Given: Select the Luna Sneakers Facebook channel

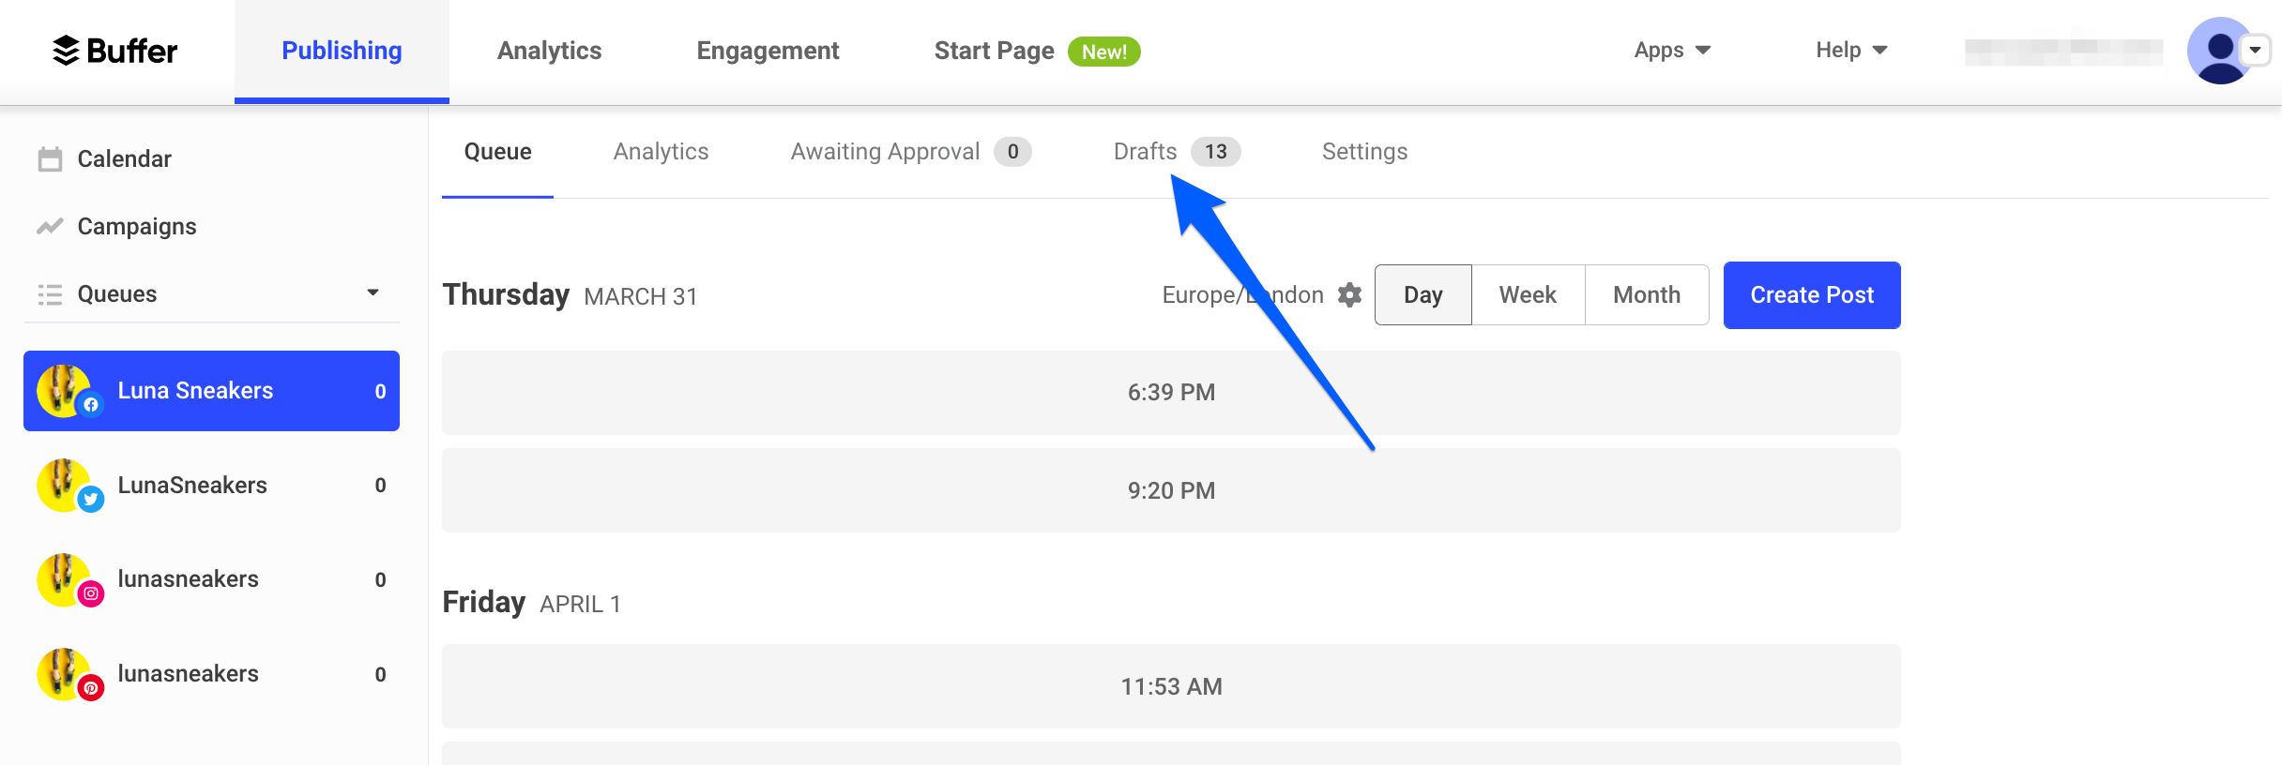Looking at the screenshot, I should click(211, 391).
